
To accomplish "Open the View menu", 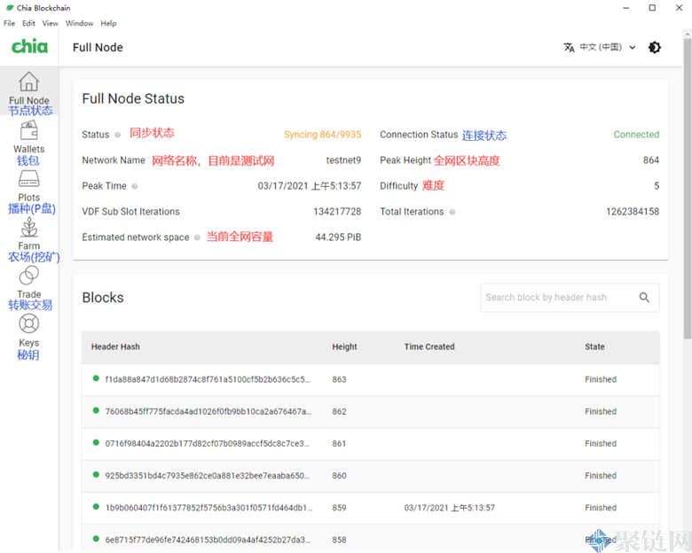I will (50, 23).
